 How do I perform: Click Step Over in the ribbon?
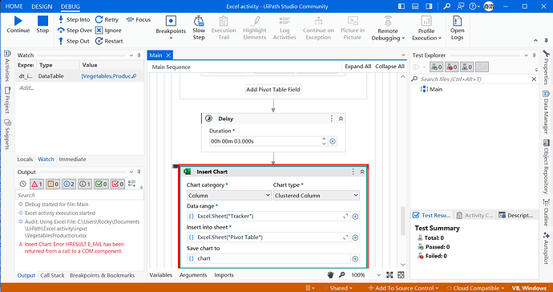[74, 30]
